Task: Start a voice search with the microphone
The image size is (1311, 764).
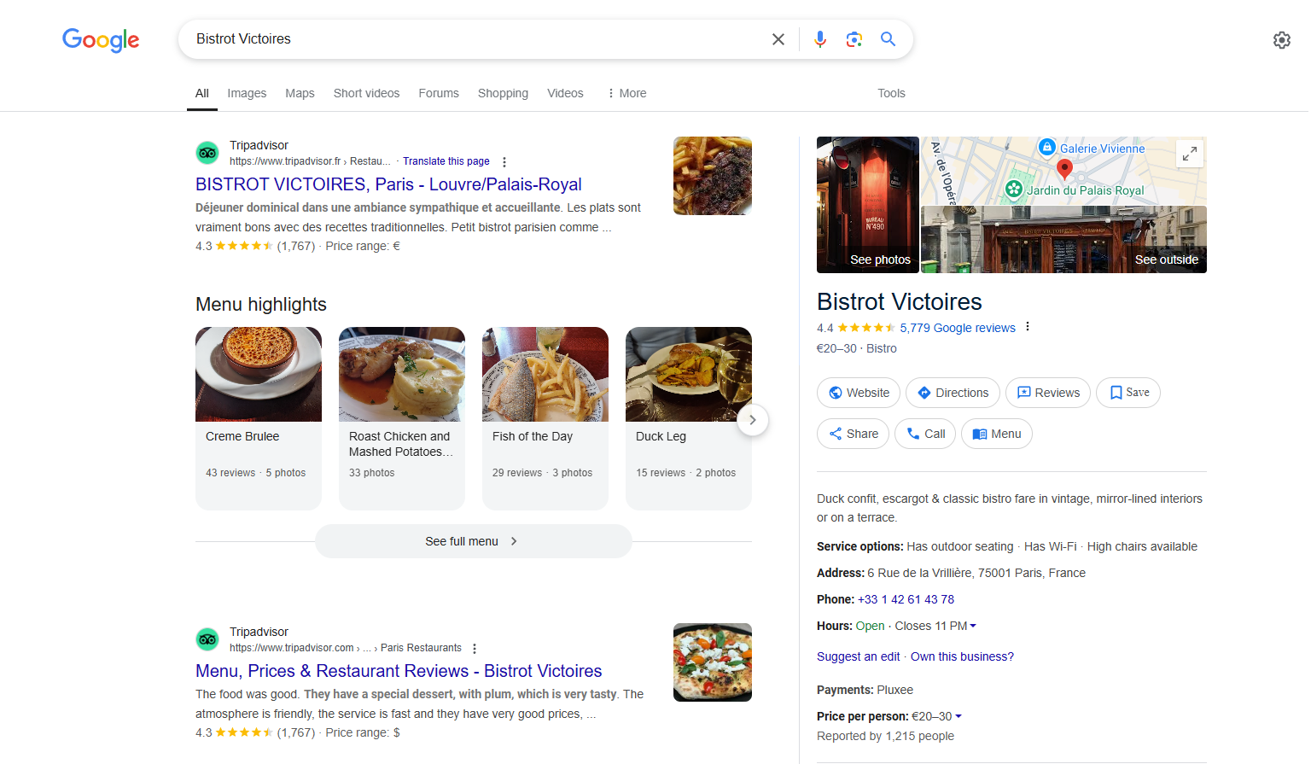Action: [x=819, y=38]
